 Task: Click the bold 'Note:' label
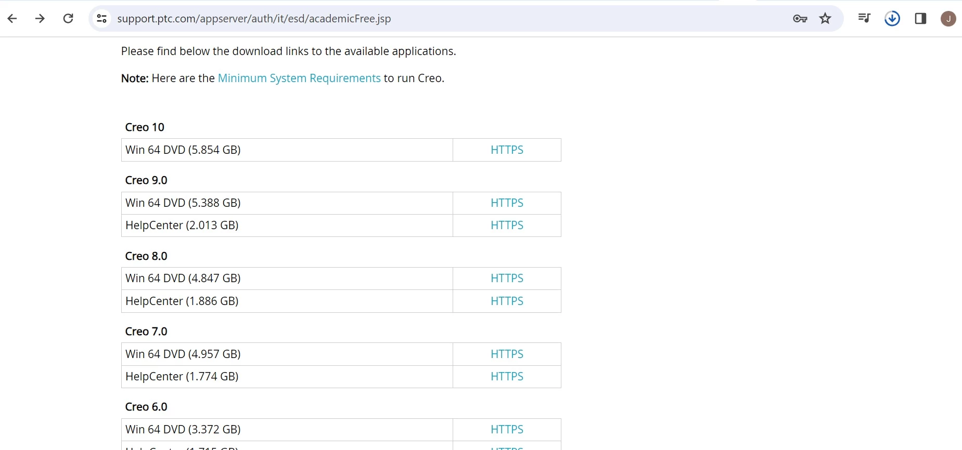pos(135,78)
